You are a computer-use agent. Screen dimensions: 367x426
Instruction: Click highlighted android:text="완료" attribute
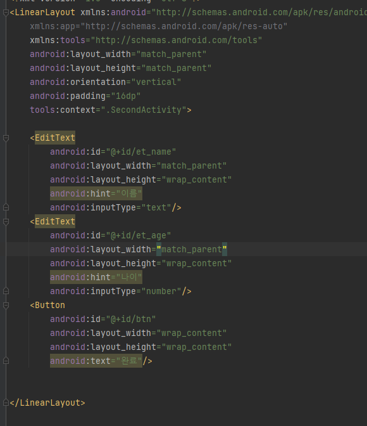pyautogui.click(x=96, y=361)
